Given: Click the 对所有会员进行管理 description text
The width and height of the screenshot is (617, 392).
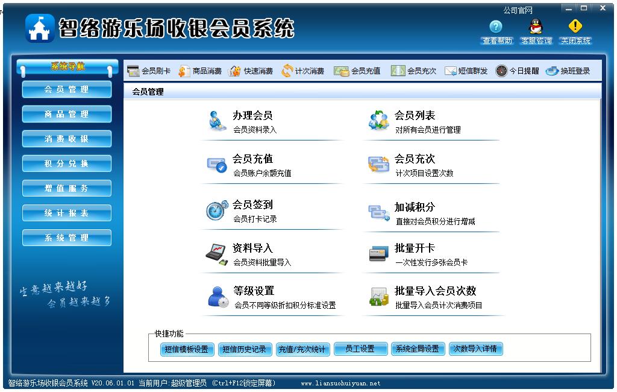Looking at the screenshot, I should coord(428,130).
